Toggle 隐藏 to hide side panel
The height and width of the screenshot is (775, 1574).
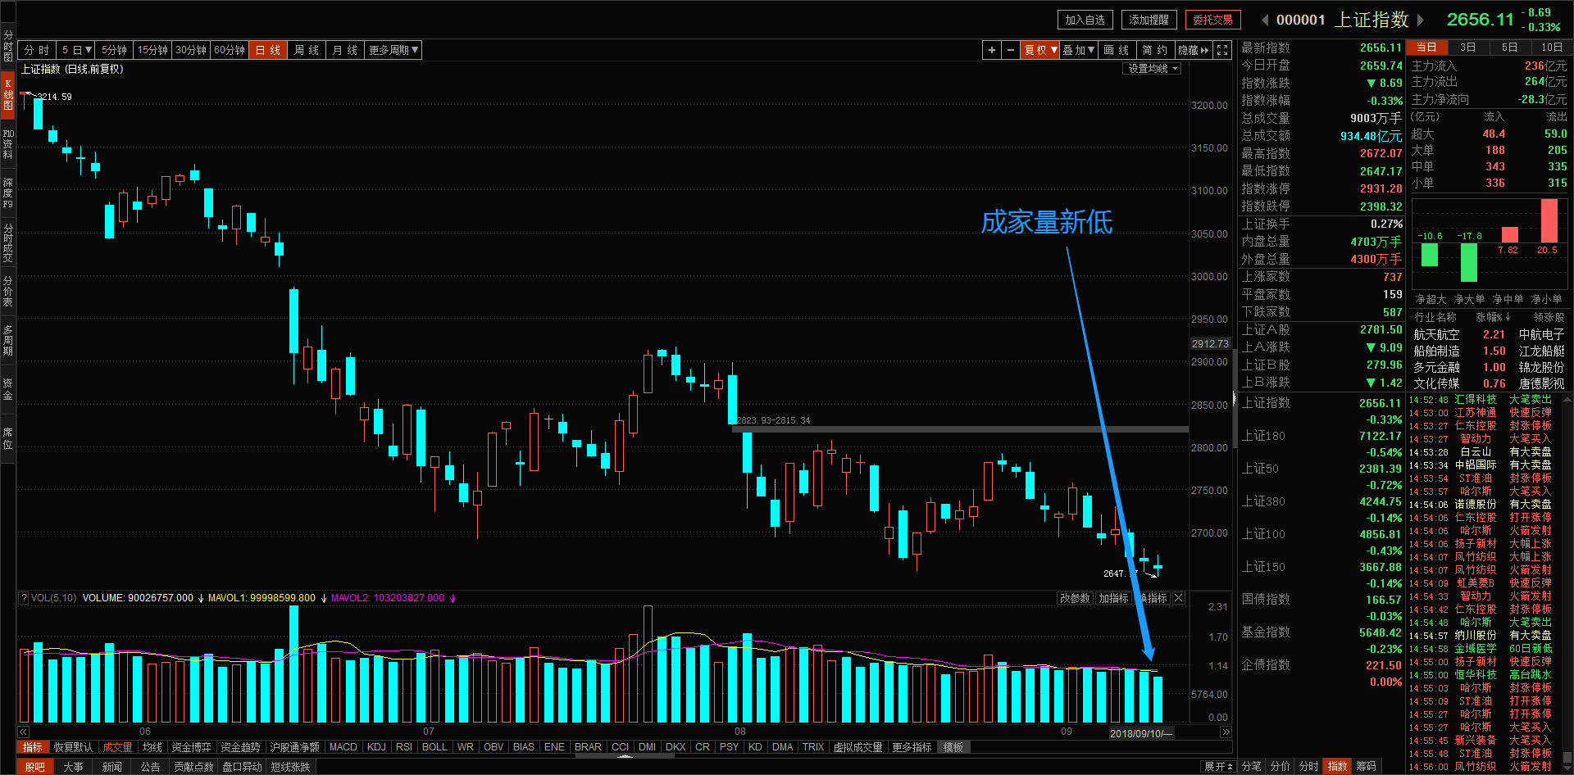[x=1193, y=50]
